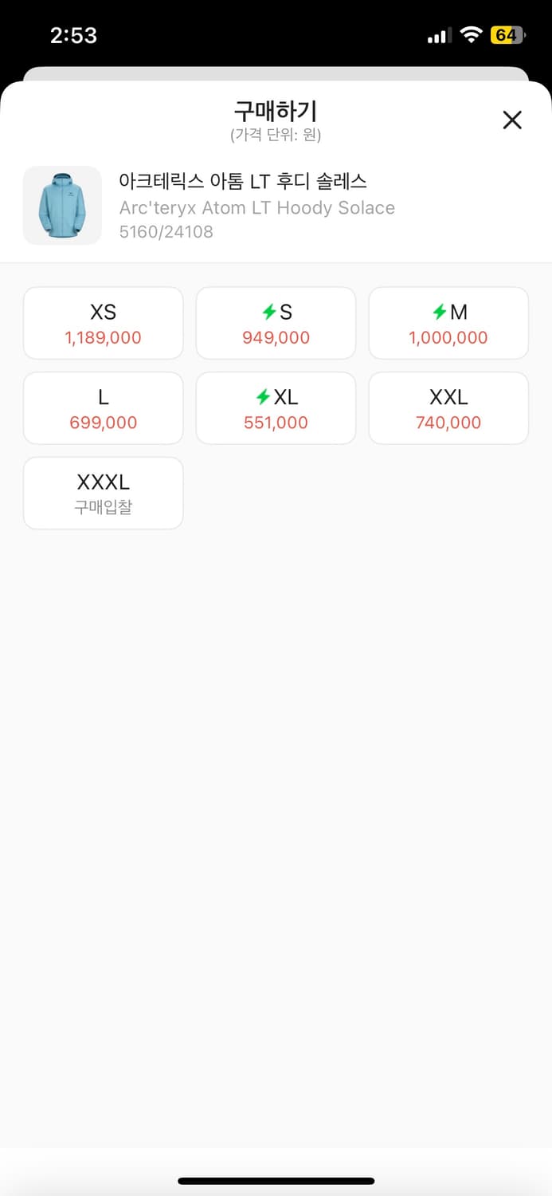Tap the model number 5160/24108
Viewport: 552px width, 1196px height.
point(166,232)
